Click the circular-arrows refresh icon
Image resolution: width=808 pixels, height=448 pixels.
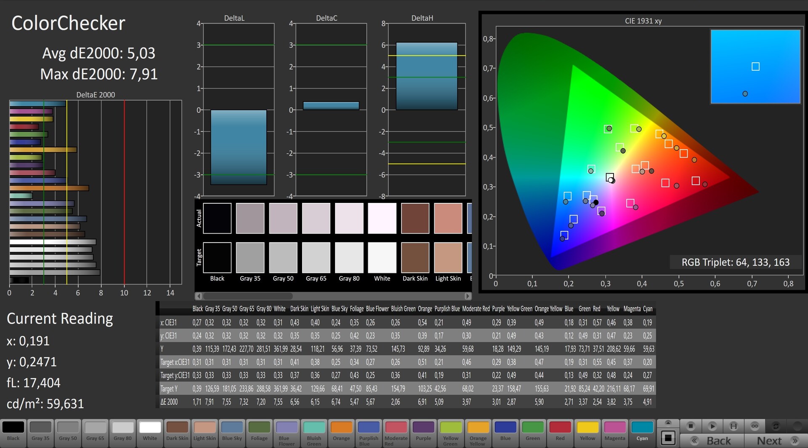tap(776, 426)
